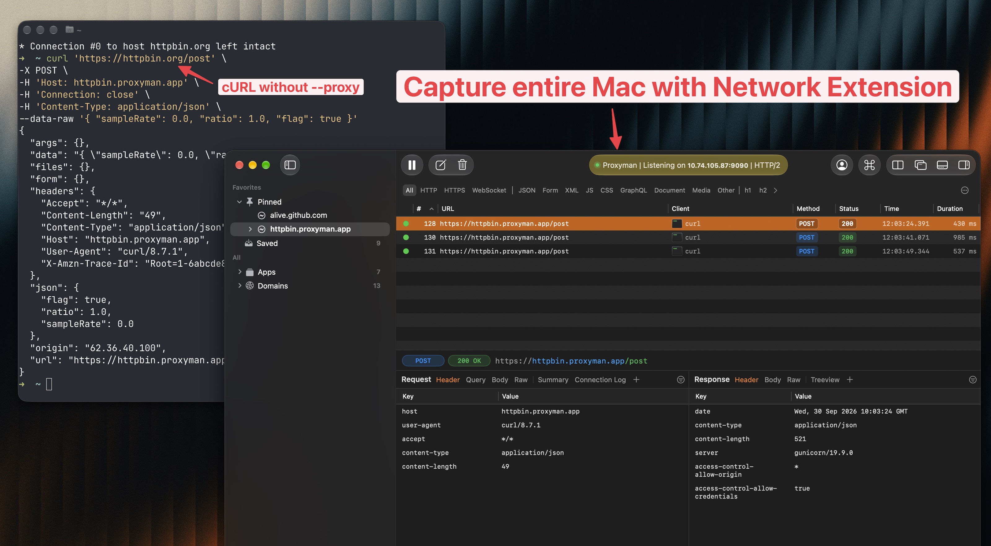Open the Connection Log tab

(600, 380)
